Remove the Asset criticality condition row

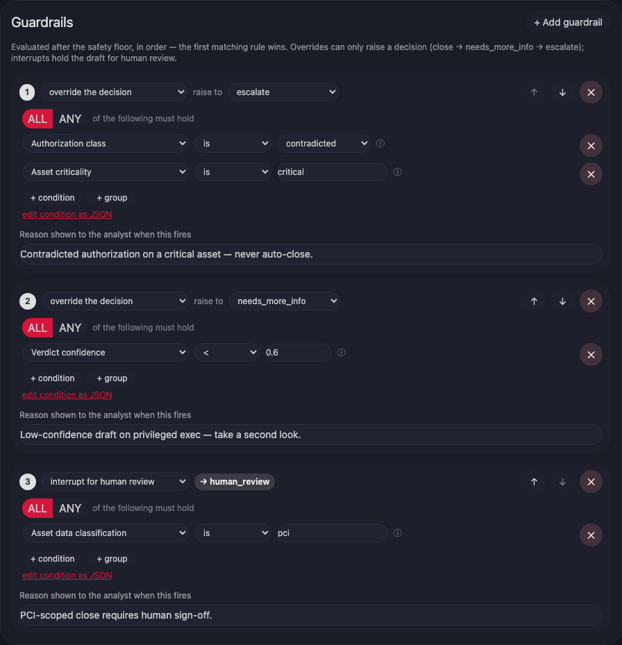tap(591, 174)
